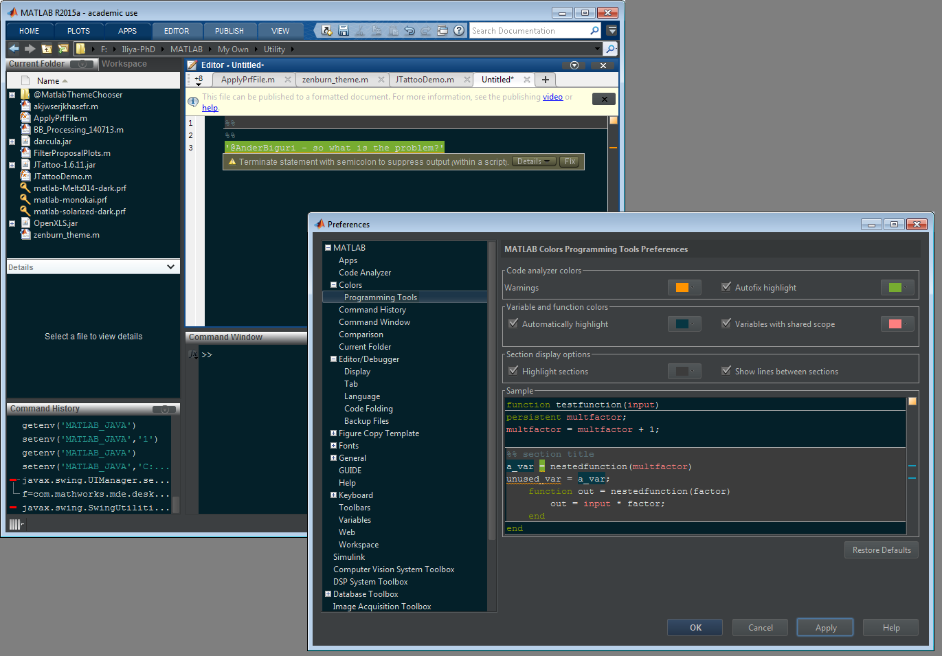Click the Back arrow in the folder toolbar
The height and width of the screenshot is (656, 942).
[14, 49]
